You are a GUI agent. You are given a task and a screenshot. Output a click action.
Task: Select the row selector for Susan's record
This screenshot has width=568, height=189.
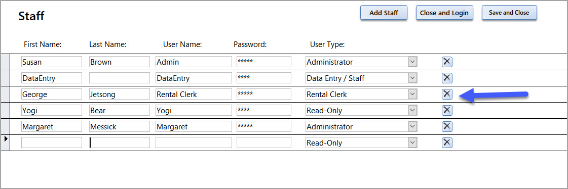pos(5,62)
